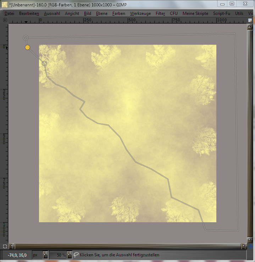Open the Script-Fu menu

(222, 13)
